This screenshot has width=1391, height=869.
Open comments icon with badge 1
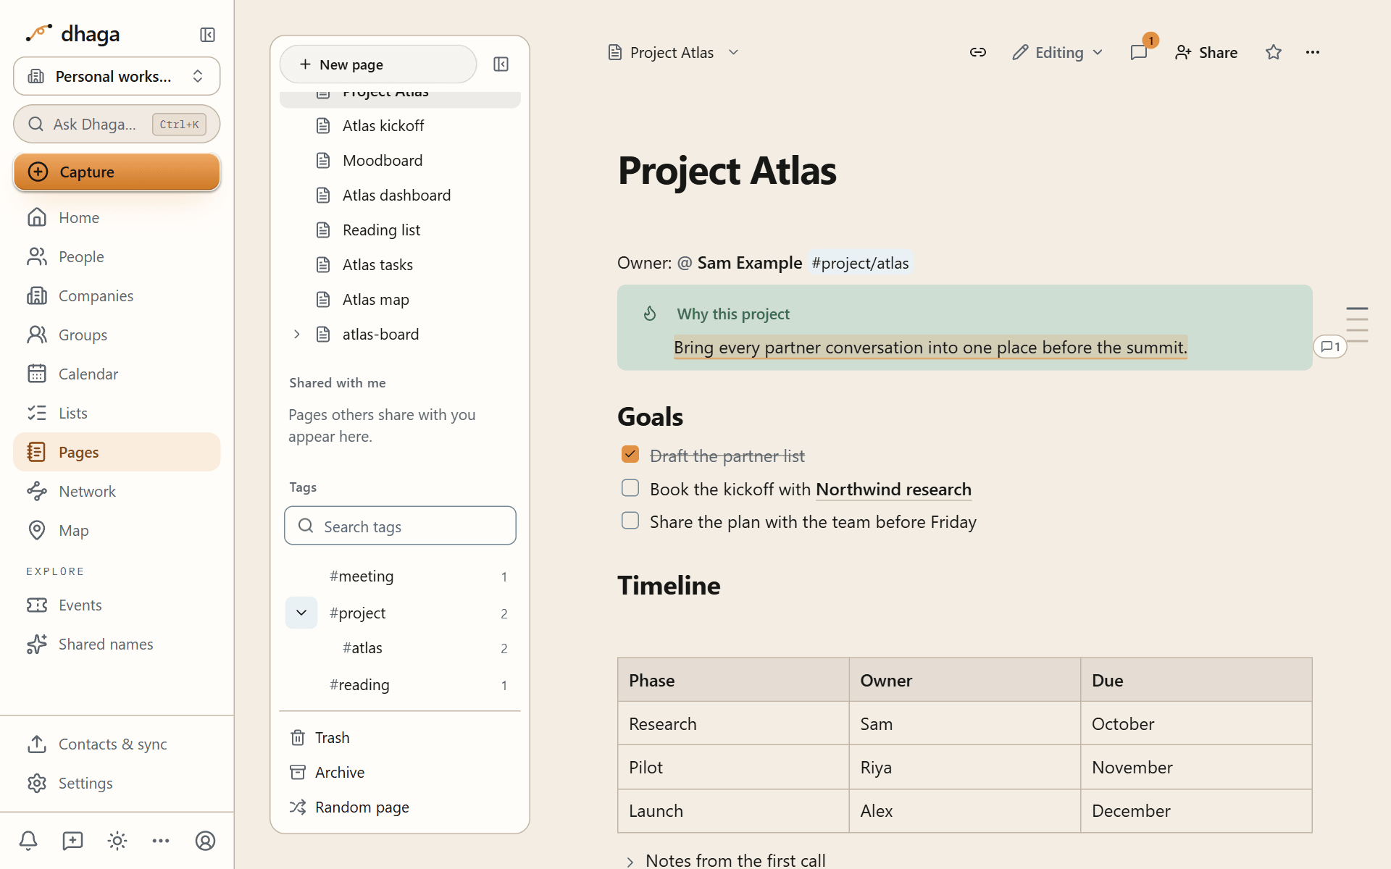tap(1139, 52)
